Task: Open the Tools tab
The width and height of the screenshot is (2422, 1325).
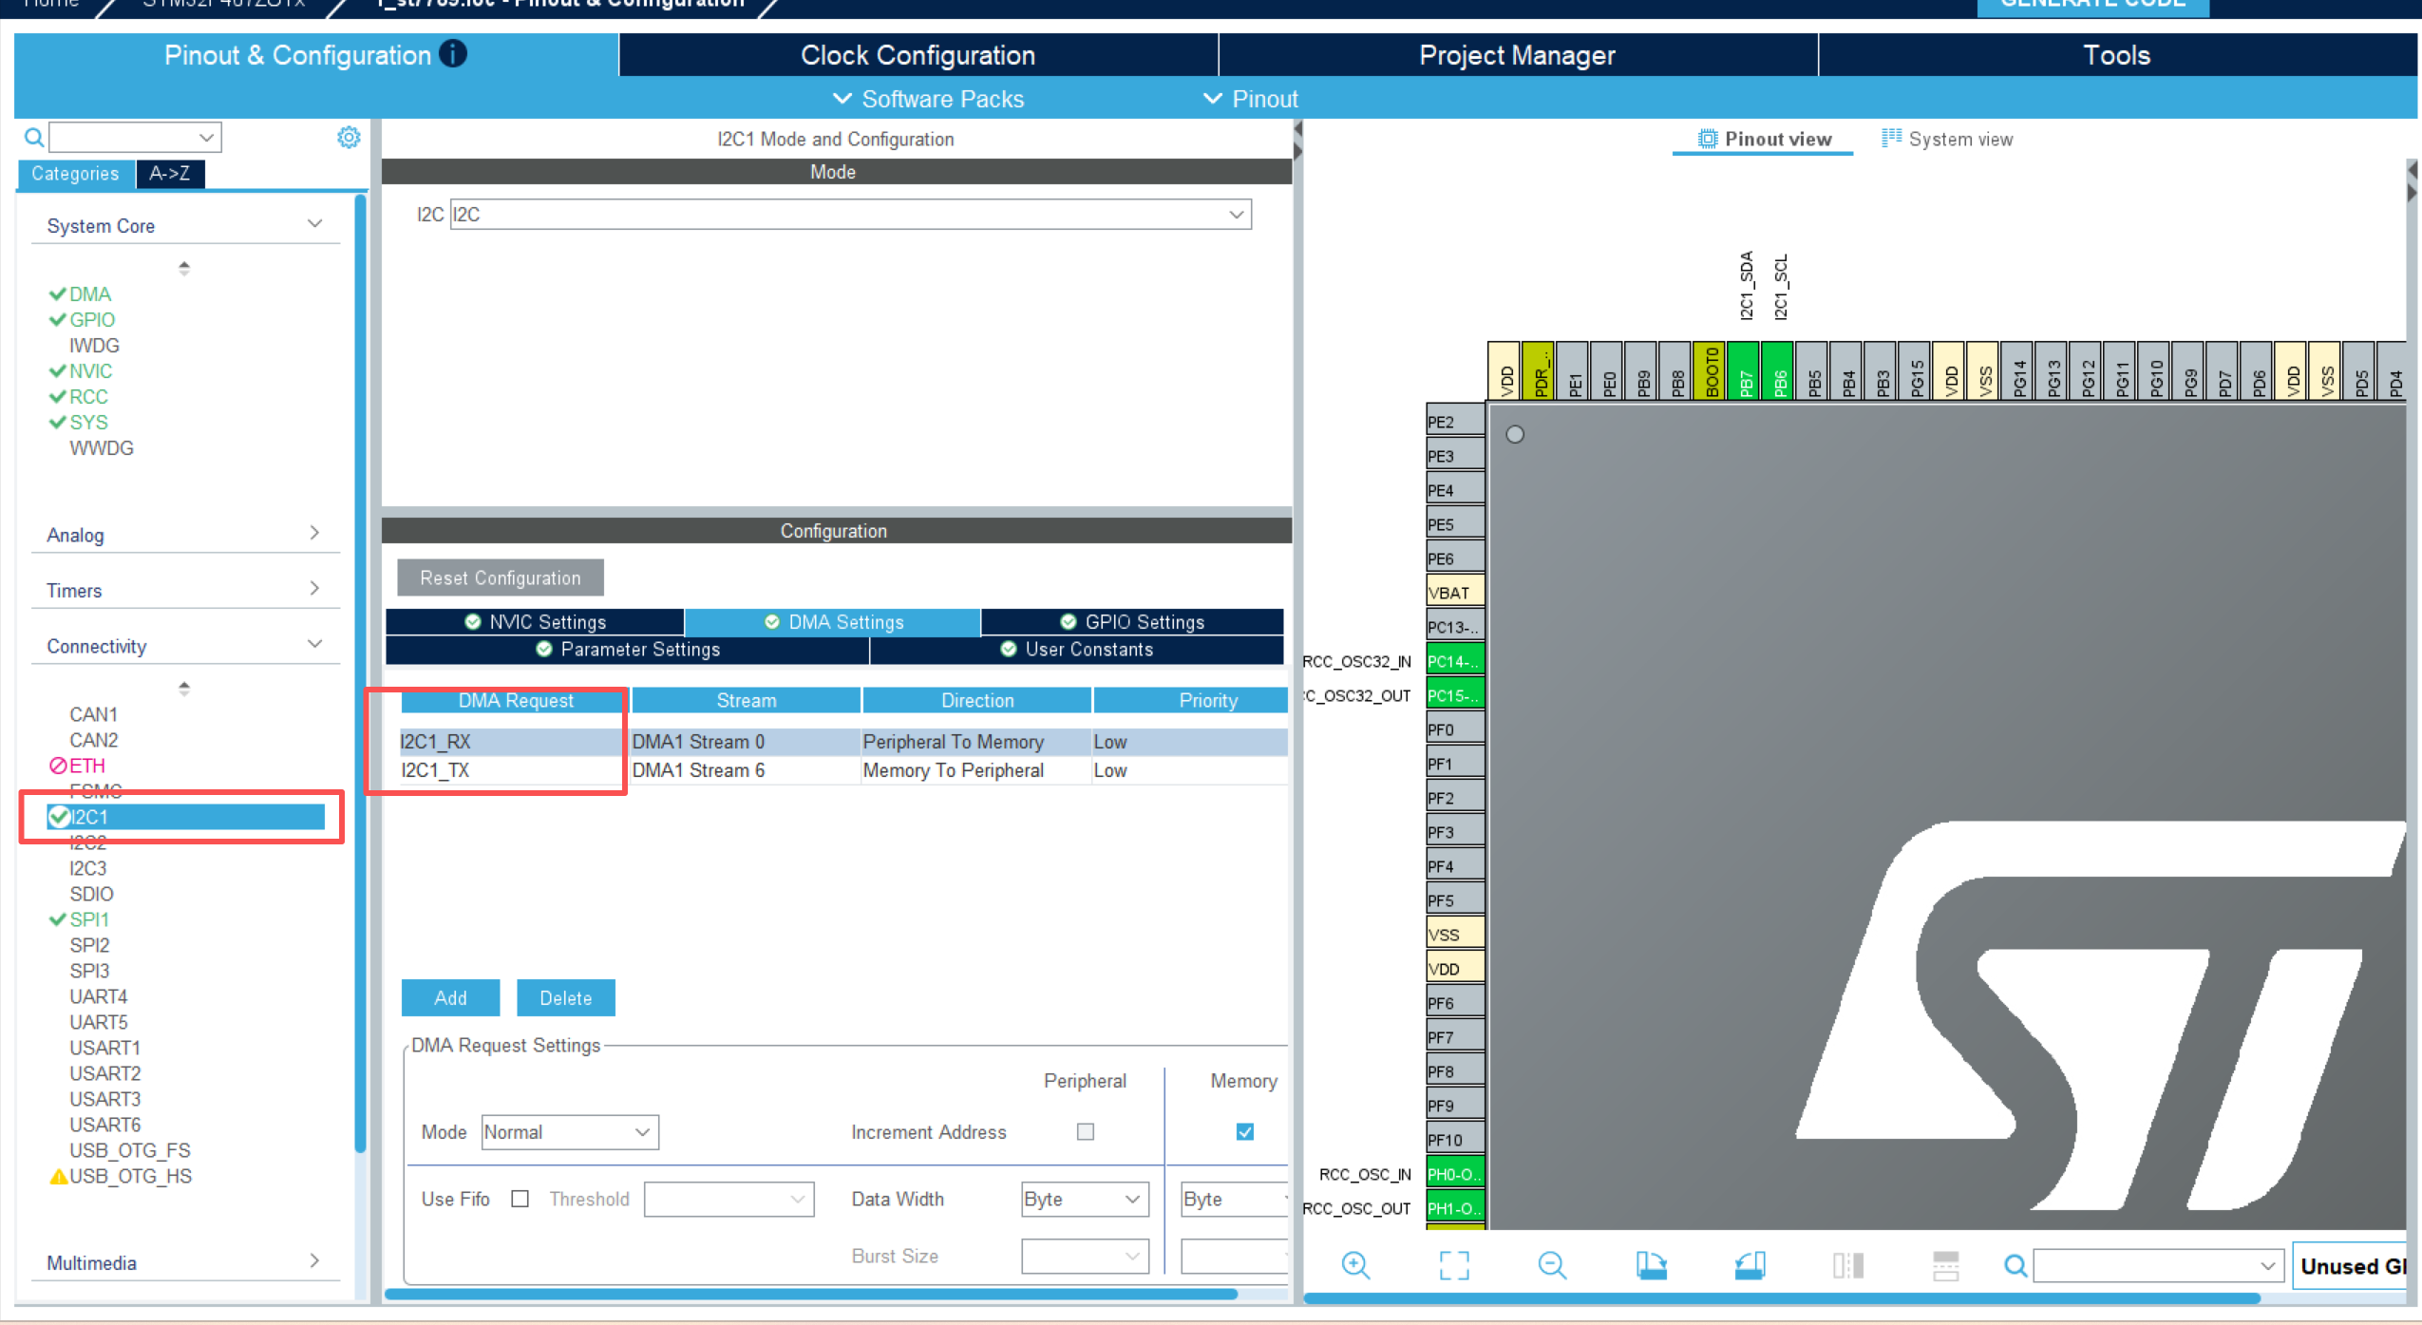Action: [2116, 55]
